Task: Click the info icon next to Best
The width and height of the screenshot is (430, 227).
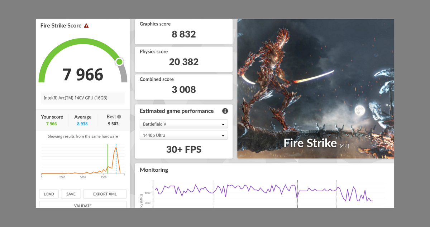Action: pyautogui.click(x=119, y=117)
